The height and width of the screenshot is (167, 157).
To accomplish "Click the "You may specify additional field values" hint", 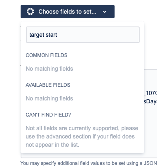I will tap(89, 163).
